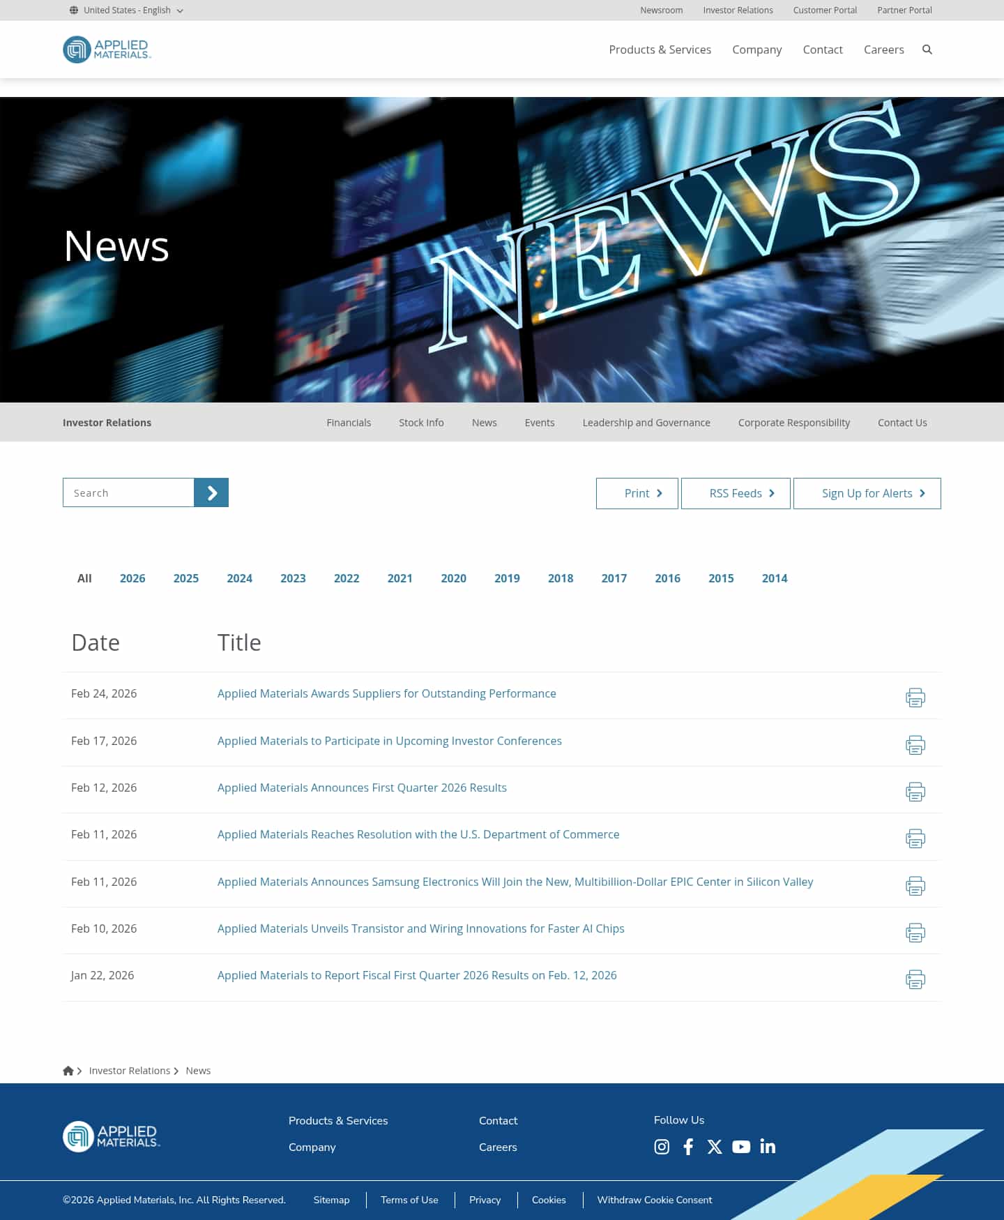This screenshot has height=1220, width=1004.
Task: Open the footer Sitemap link
Action: [331, 1200]
